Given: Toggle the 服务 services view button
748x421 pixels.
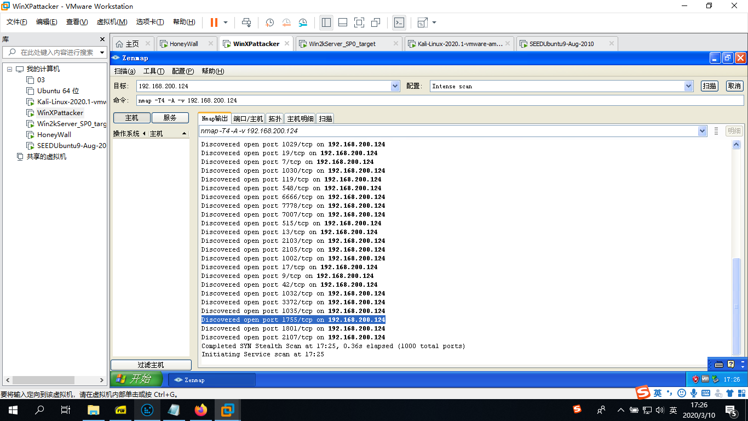Looking at the screenshot, I should (x=170, y=118).
